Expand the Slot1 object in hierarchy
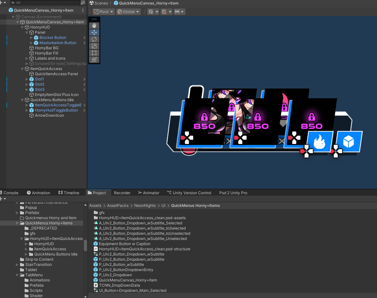377x298 pixels. click(x=27, y=79)
